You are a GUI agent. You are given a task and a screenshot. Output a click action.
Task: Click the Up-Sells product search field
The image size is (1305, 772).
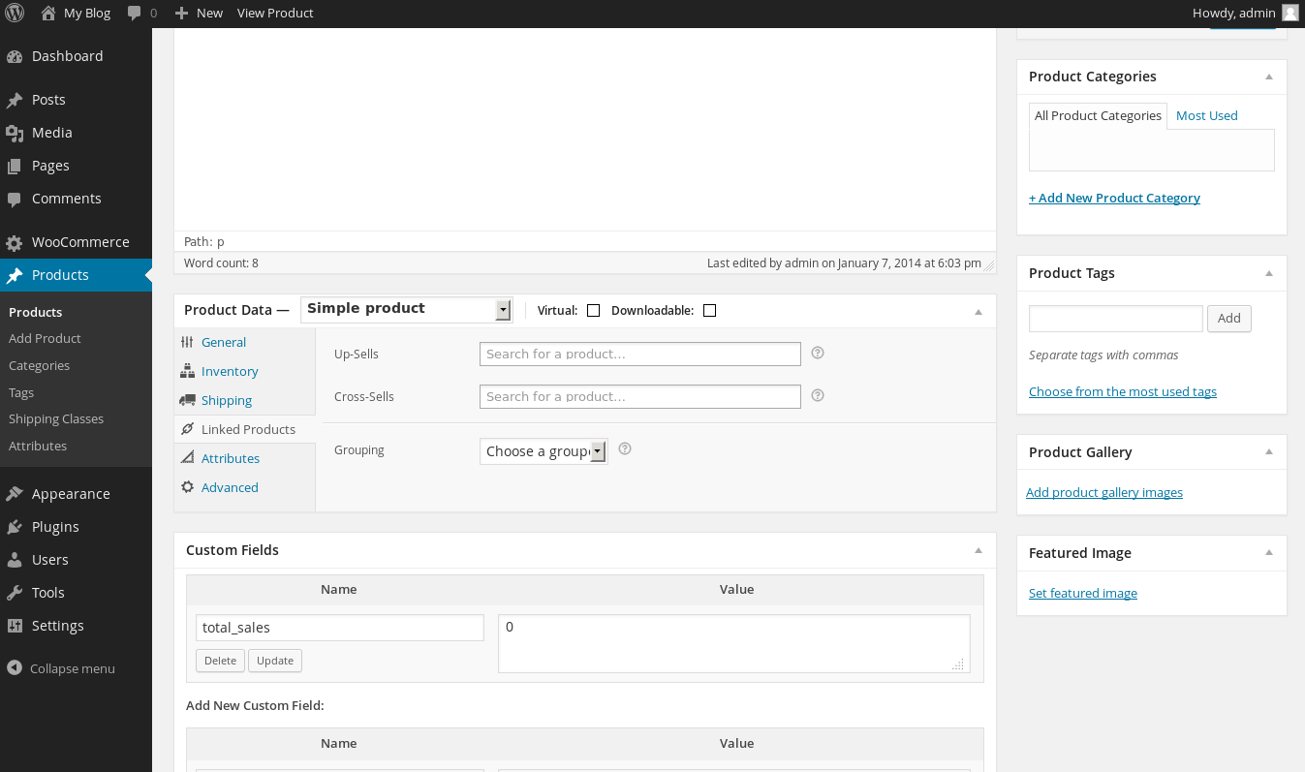coord(639,355)
